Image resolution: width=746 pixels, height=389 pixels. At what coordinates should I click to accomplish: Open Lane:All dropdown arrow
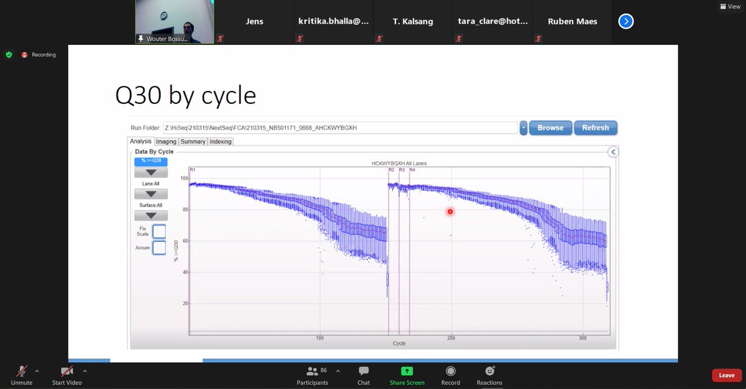pyautogui.click(x=150, y=194)
